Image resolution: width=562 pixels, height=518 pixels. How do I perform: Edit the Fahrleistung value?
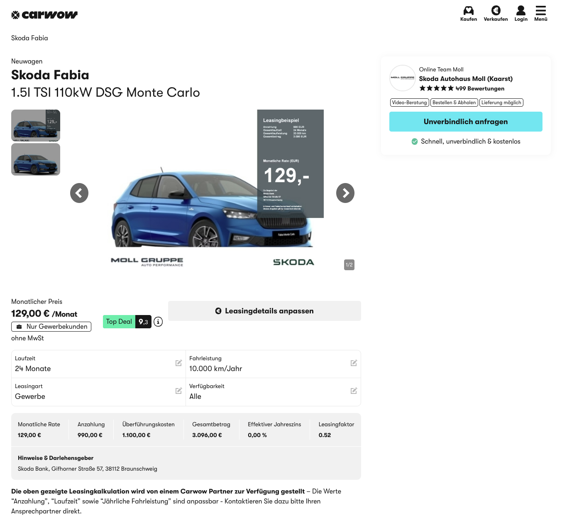click(x=354, y=363)
